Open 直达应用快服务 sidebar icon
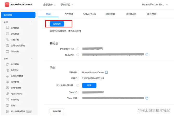This screenshot has height=116, width=174. point(7,111)
